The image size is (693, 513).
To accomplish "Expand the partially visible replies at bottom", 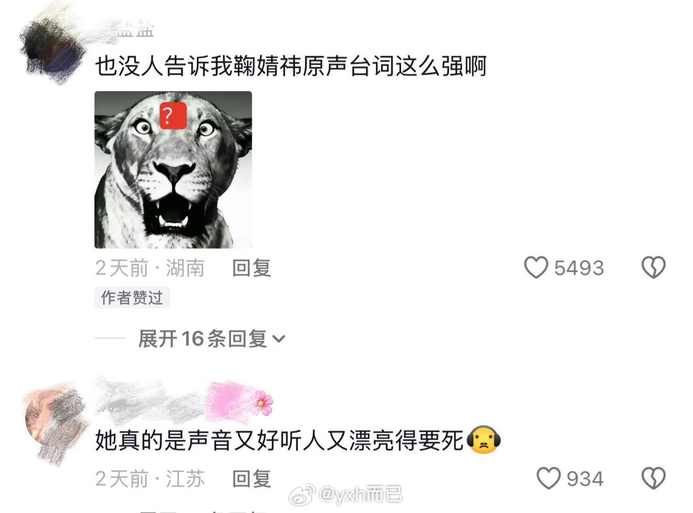I will tap(203, 510).
